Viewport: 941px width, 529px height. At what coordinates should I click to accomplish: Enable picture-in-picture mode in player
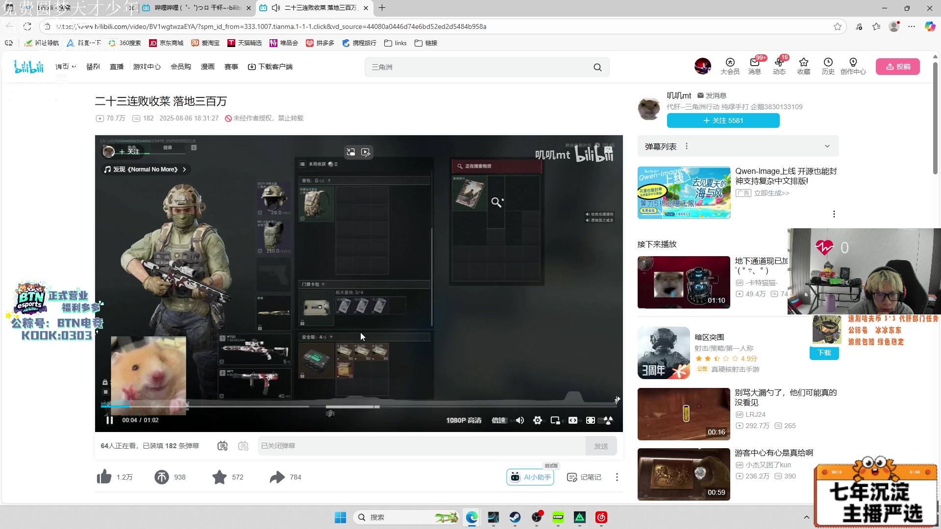tap(555, 420)
